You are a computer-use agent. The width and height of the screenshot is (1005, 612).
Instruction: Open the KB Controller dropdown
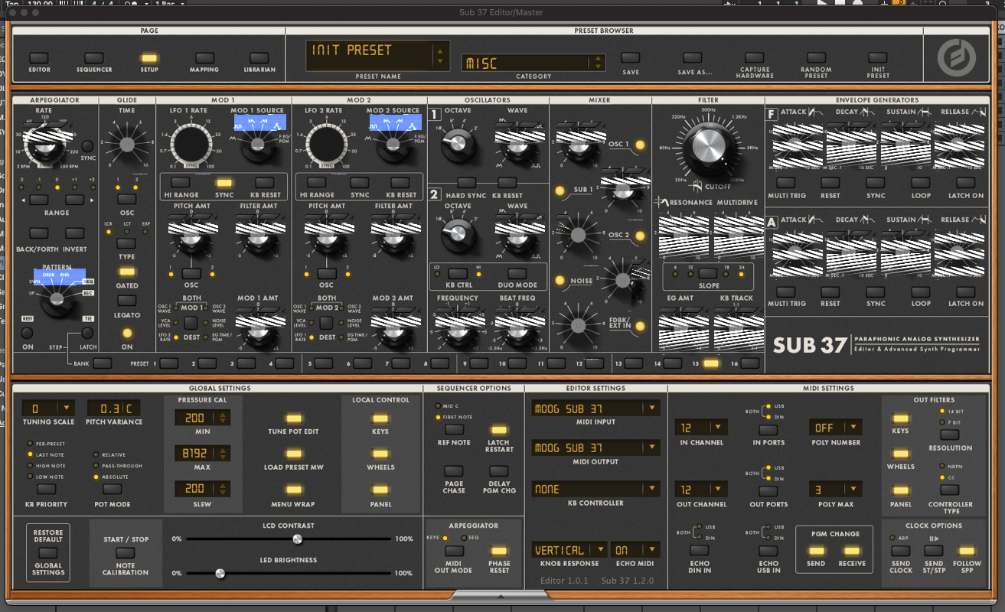[595, 488]
